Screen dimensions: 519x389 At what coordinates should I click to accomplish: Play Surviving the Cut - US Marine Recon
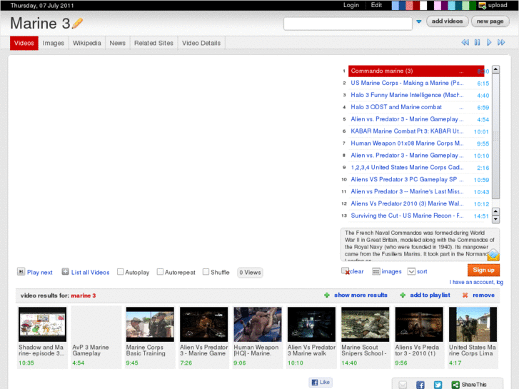pos(407,216)
